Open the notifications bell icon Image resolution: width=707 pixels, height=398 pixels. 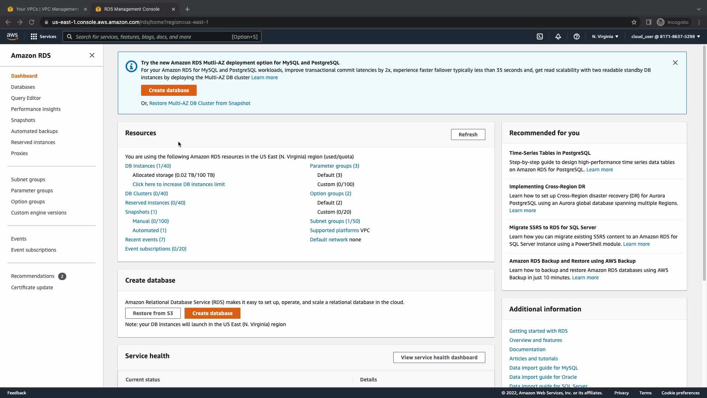point(558,36)
